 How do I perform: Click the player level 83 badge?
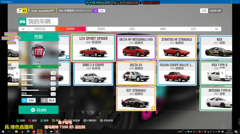point(22,11)
